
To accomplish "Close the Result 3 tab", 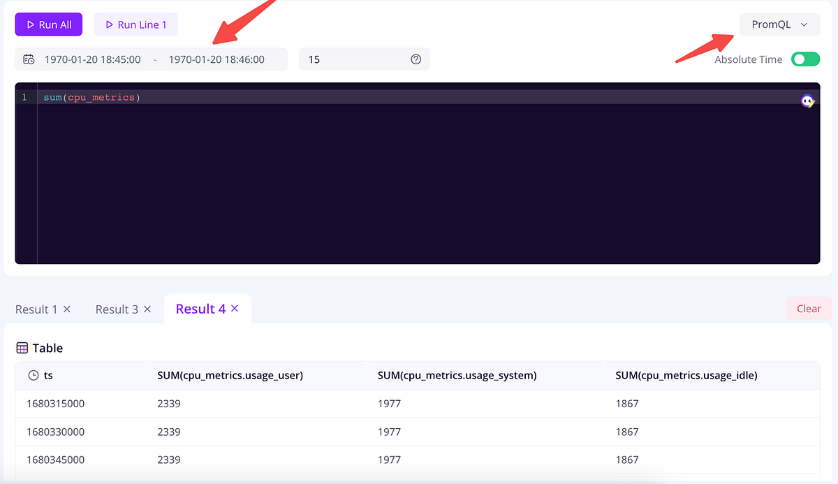I will [147, 308].
